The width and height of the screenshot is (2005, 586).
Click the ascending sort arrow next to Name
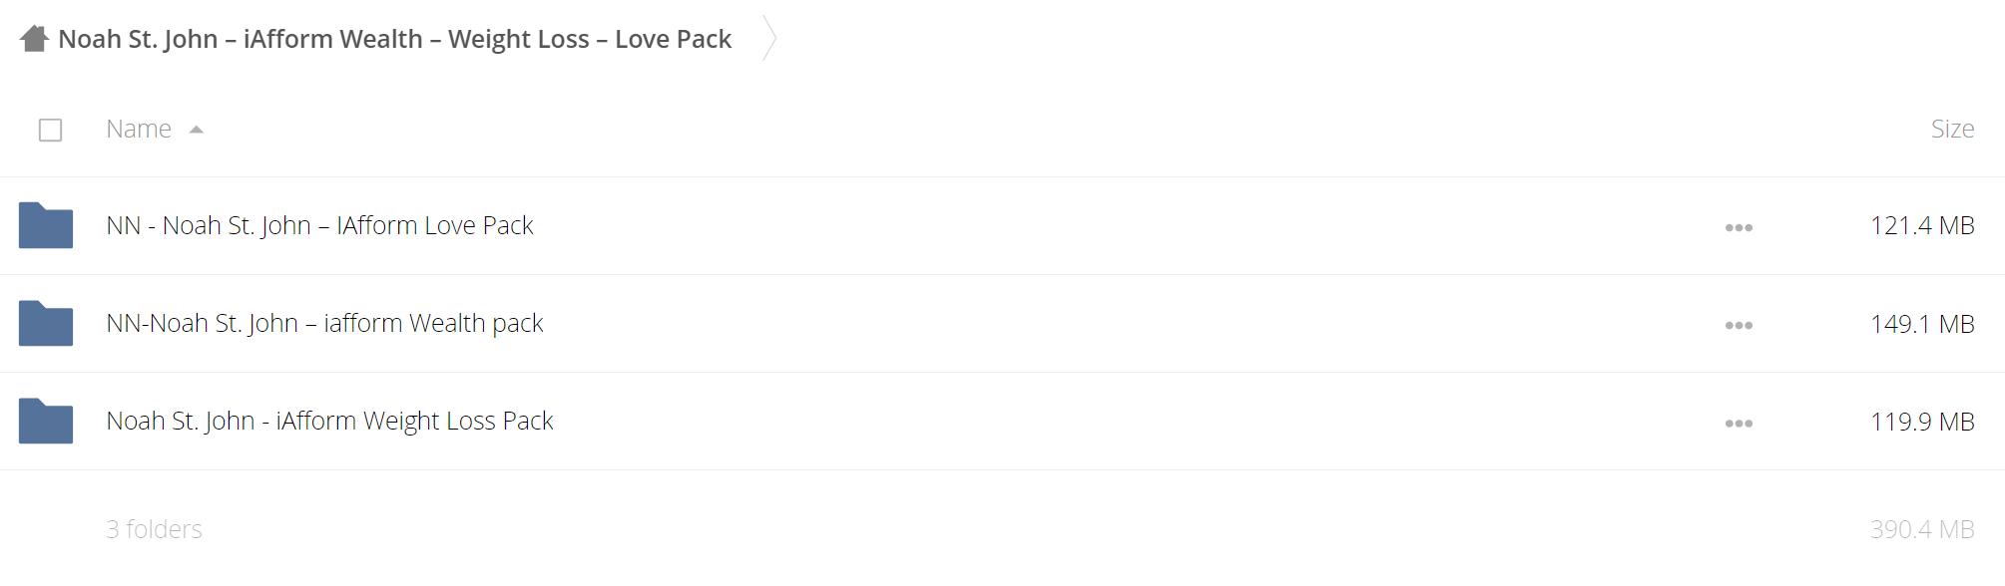point(197,130)
